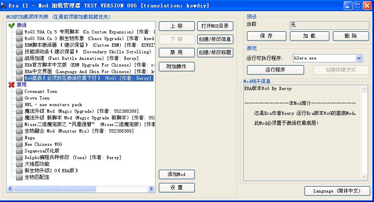Select the 激活 group header
This screenshot has height=202, width=374.
coord(22,25)
